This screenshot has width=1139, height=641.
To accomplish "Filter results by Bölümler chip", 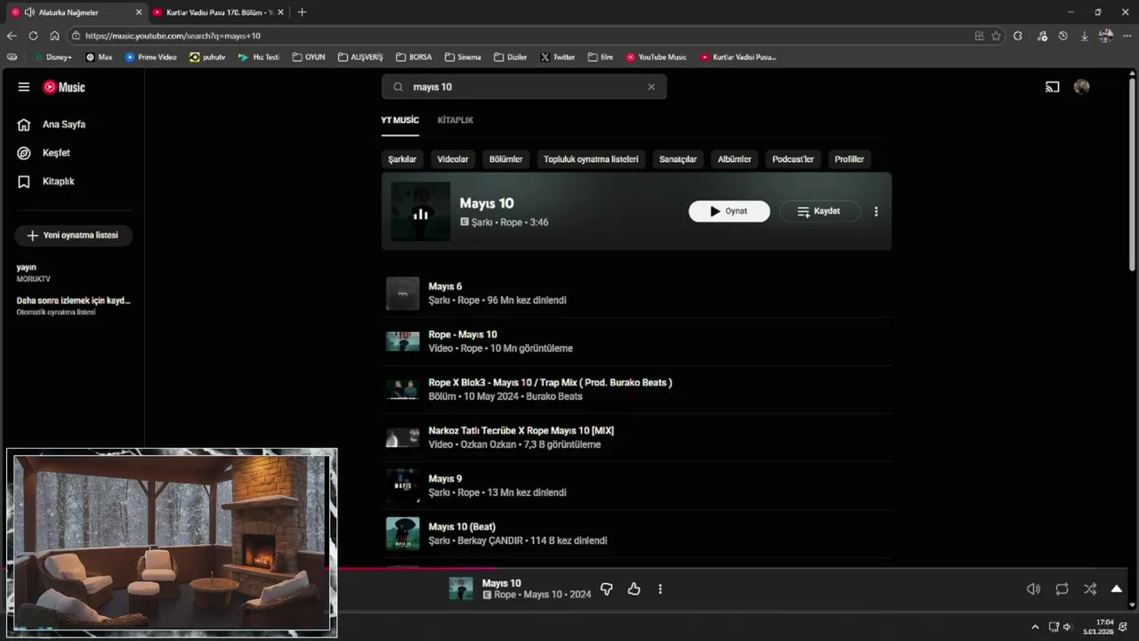I will tap(506, 159).
